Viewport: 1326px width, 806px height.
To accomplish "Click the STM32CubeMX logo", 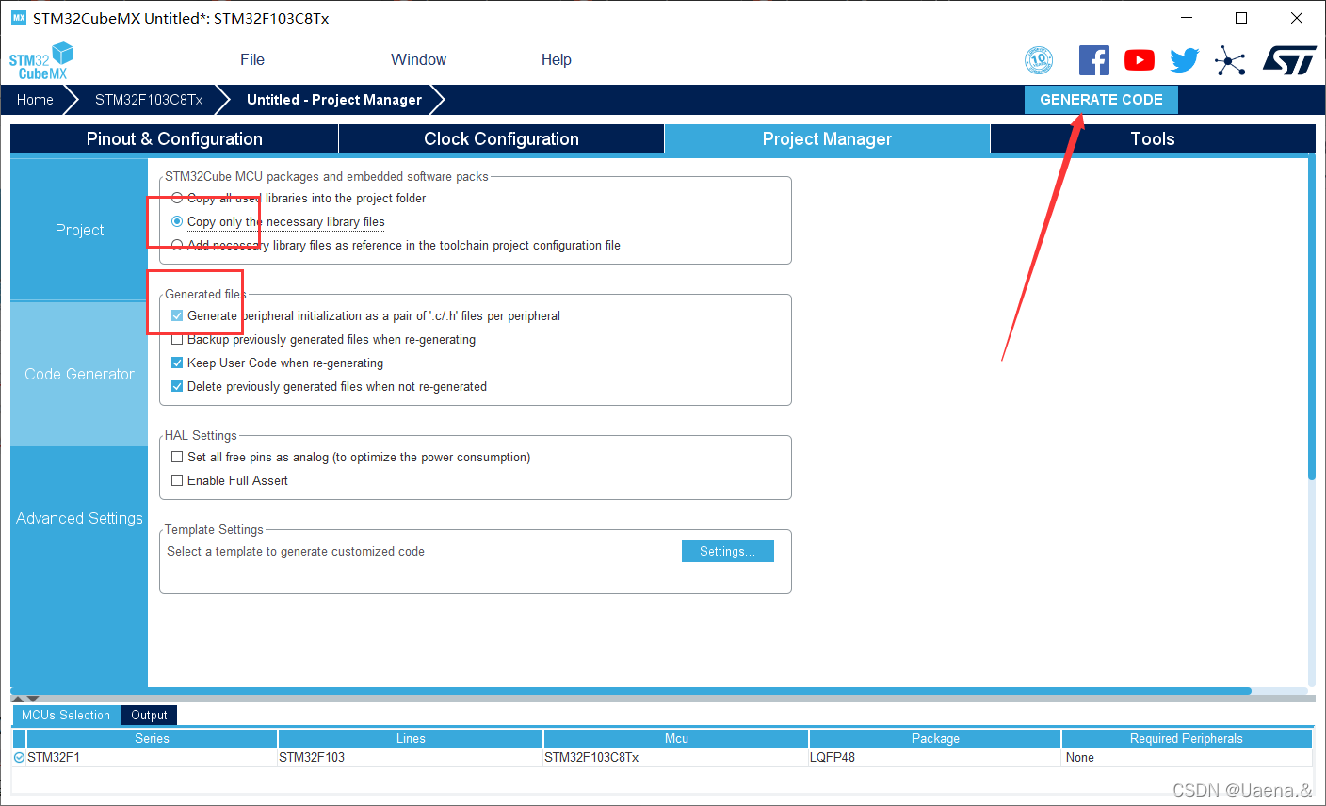I will [x=41, y=61].
